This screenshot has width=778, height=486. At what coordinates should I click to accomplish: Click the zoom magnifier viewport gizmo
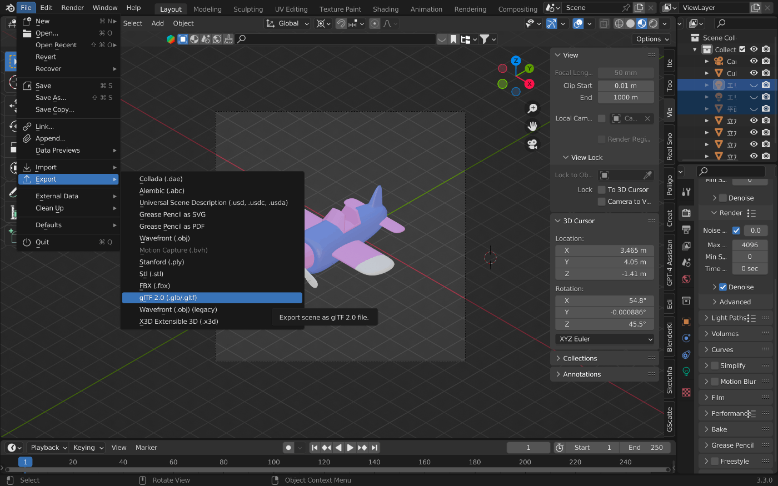point(532,108)
